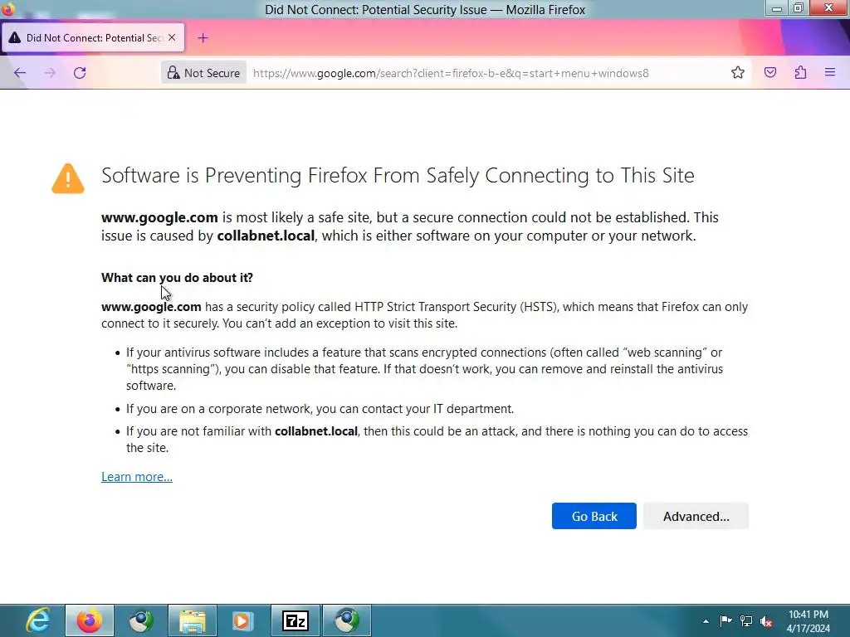Click the corporate network IT department bullet
Image resolution: width=850 pixels, height=637 pixels.
pos(320,409)
